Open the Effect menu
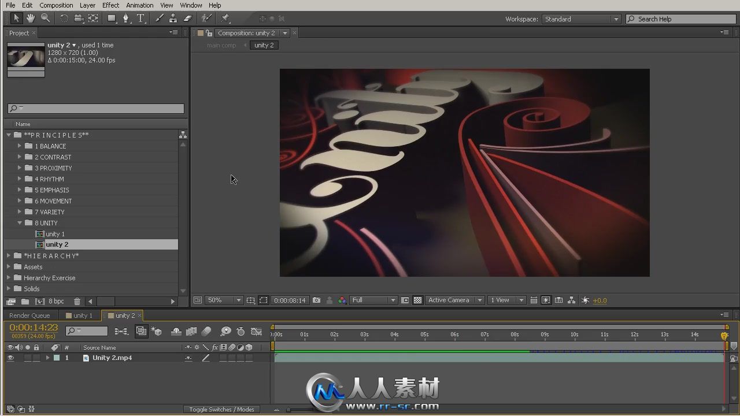This screenshot has height=416, width=740. 110,5
